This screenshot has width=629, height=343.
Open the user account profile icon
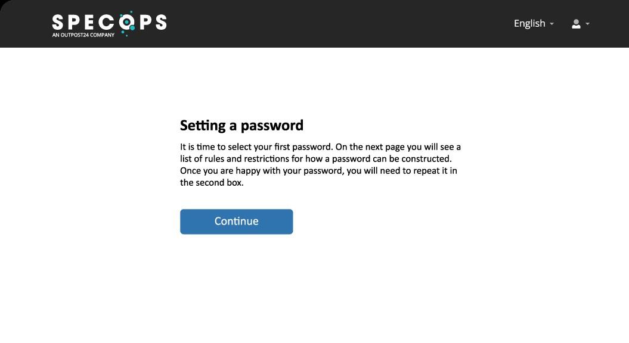tap(576, 24)
